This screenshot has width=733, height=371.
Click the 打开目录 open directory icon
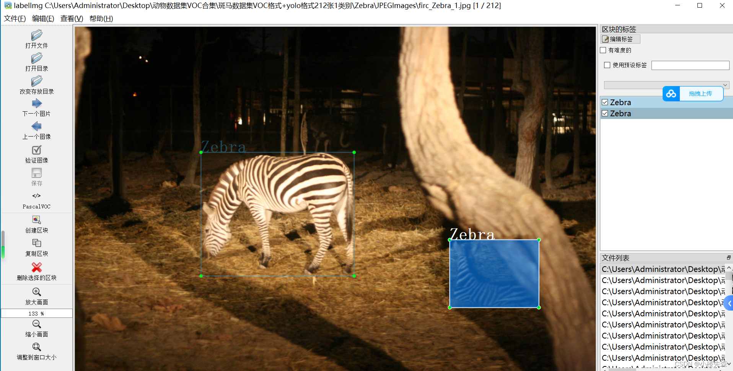point(37,58)
